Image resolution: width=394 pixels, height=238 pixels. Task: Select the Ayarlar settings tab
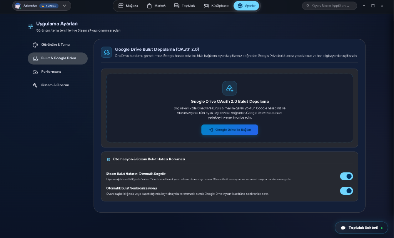tap(246, 5)
